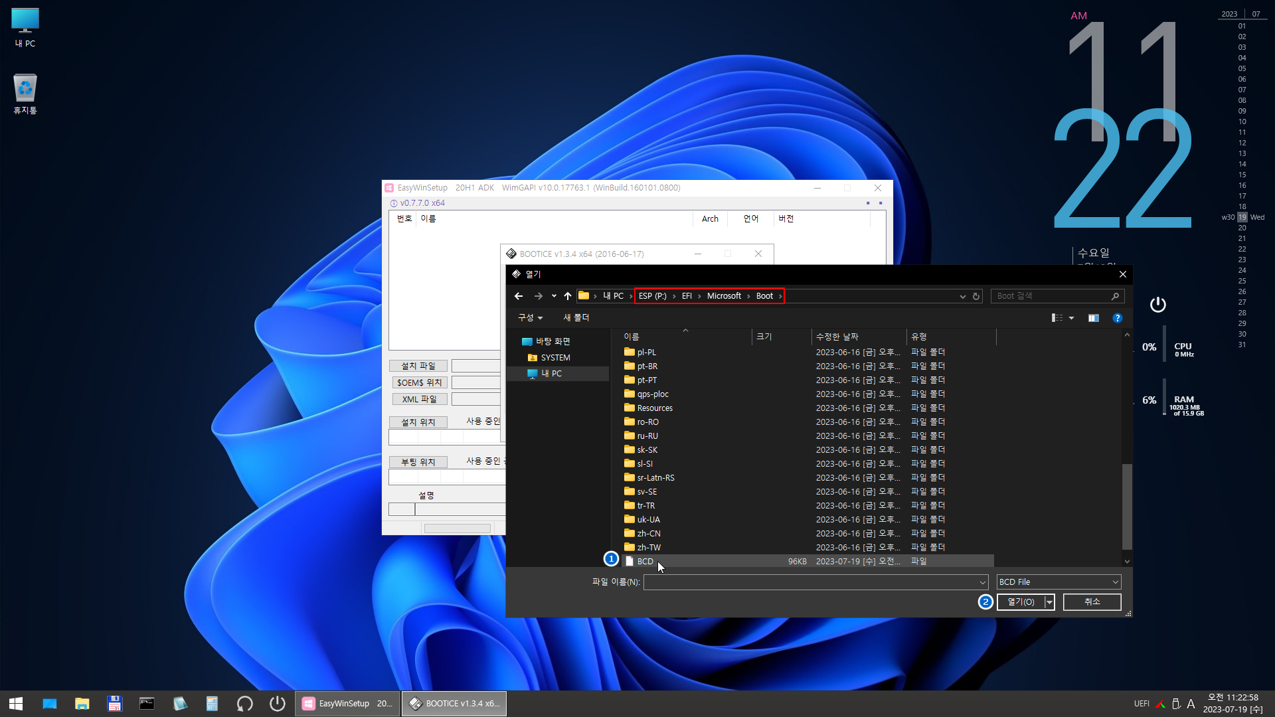Switch to BOOTICE taskbar button

click(x=454, y=704)
